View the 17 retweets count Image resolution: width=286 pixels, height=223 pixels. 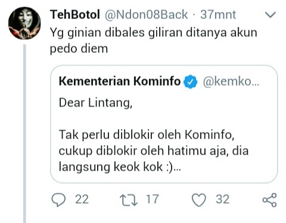(x=153, y=199)
